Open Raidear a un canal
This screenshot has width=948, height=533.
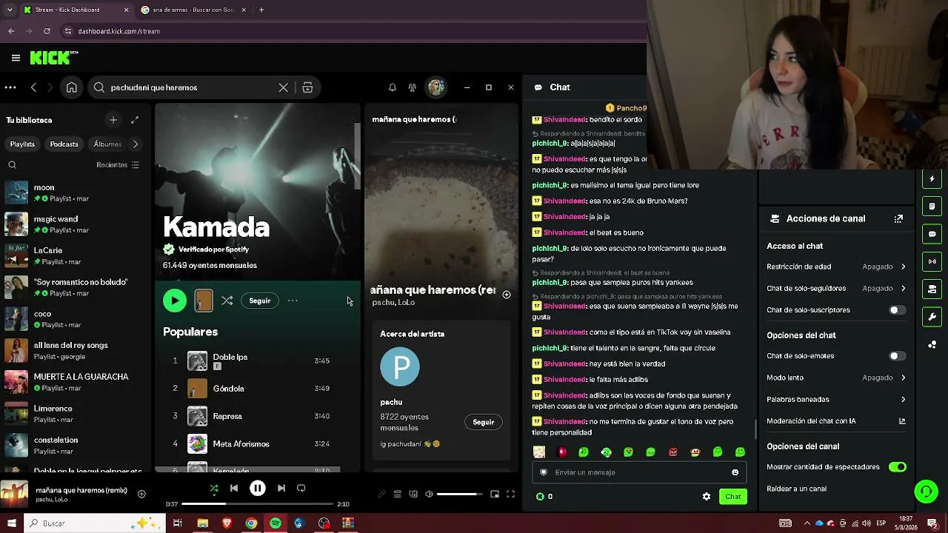pyautogui.click(x=797, y=489)
